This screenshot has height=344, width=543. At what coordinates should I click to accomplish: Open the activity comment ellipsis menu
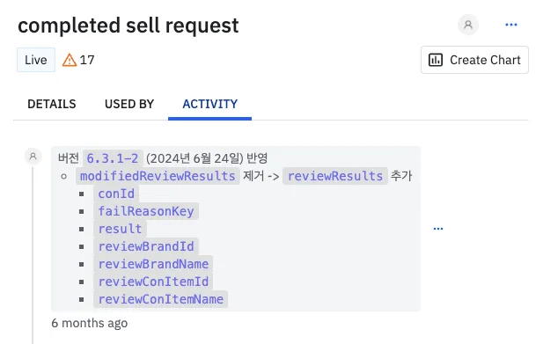[438, 229]
